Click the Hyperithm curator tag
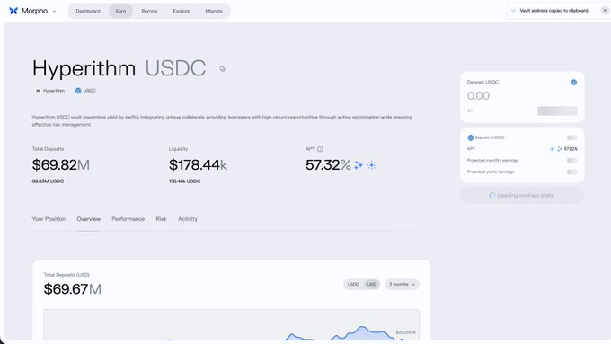 (x=50, y=91)
